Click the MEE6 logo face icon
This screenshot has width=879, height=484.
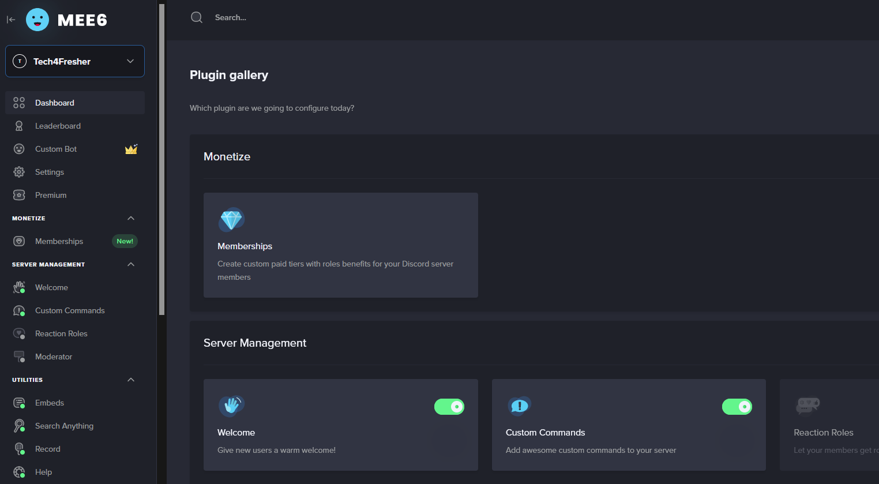37,20
